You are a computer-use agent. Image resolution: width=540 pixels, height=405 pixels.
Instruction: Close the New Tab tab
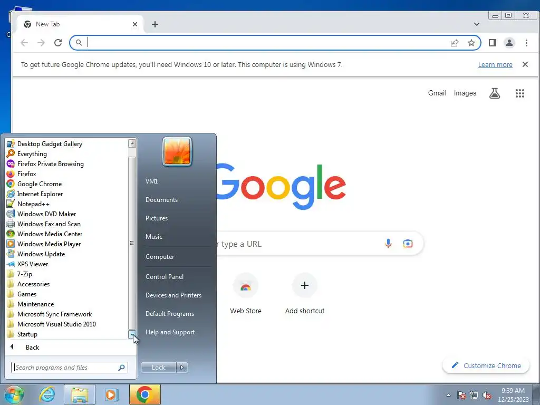click(134, 24)
